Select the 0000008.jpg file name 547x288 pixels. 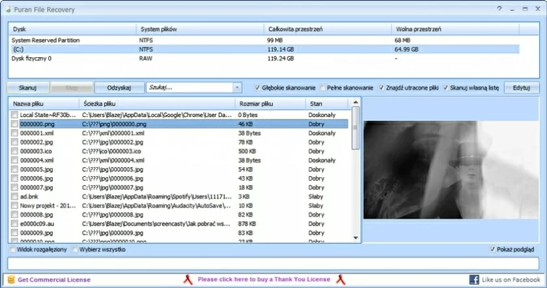tap(36, 215)
